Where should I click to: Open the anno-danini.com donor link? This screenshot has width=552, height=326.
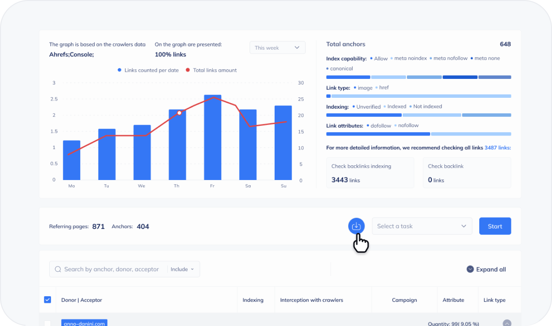(x=84, y=323)
